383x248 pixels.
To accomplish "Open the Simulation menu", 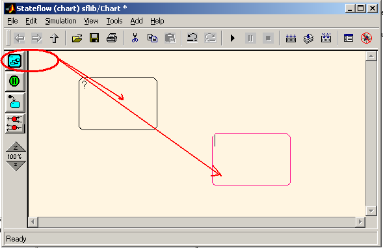I will [60, 21].
